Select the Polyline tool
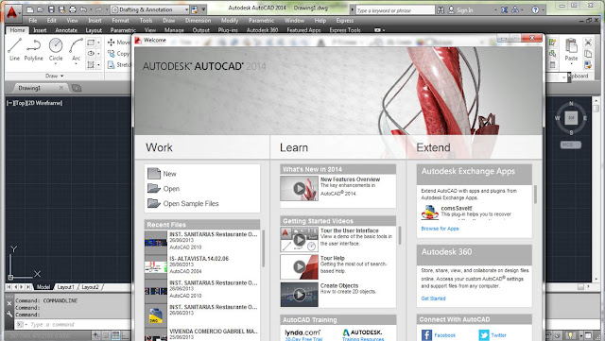The width and height of the screenshot is (605, 341). point(34,49)
